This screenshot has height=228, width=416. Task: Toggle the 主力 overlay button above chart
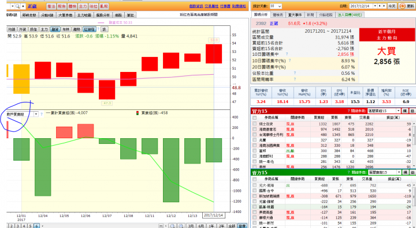coord(44,29)
